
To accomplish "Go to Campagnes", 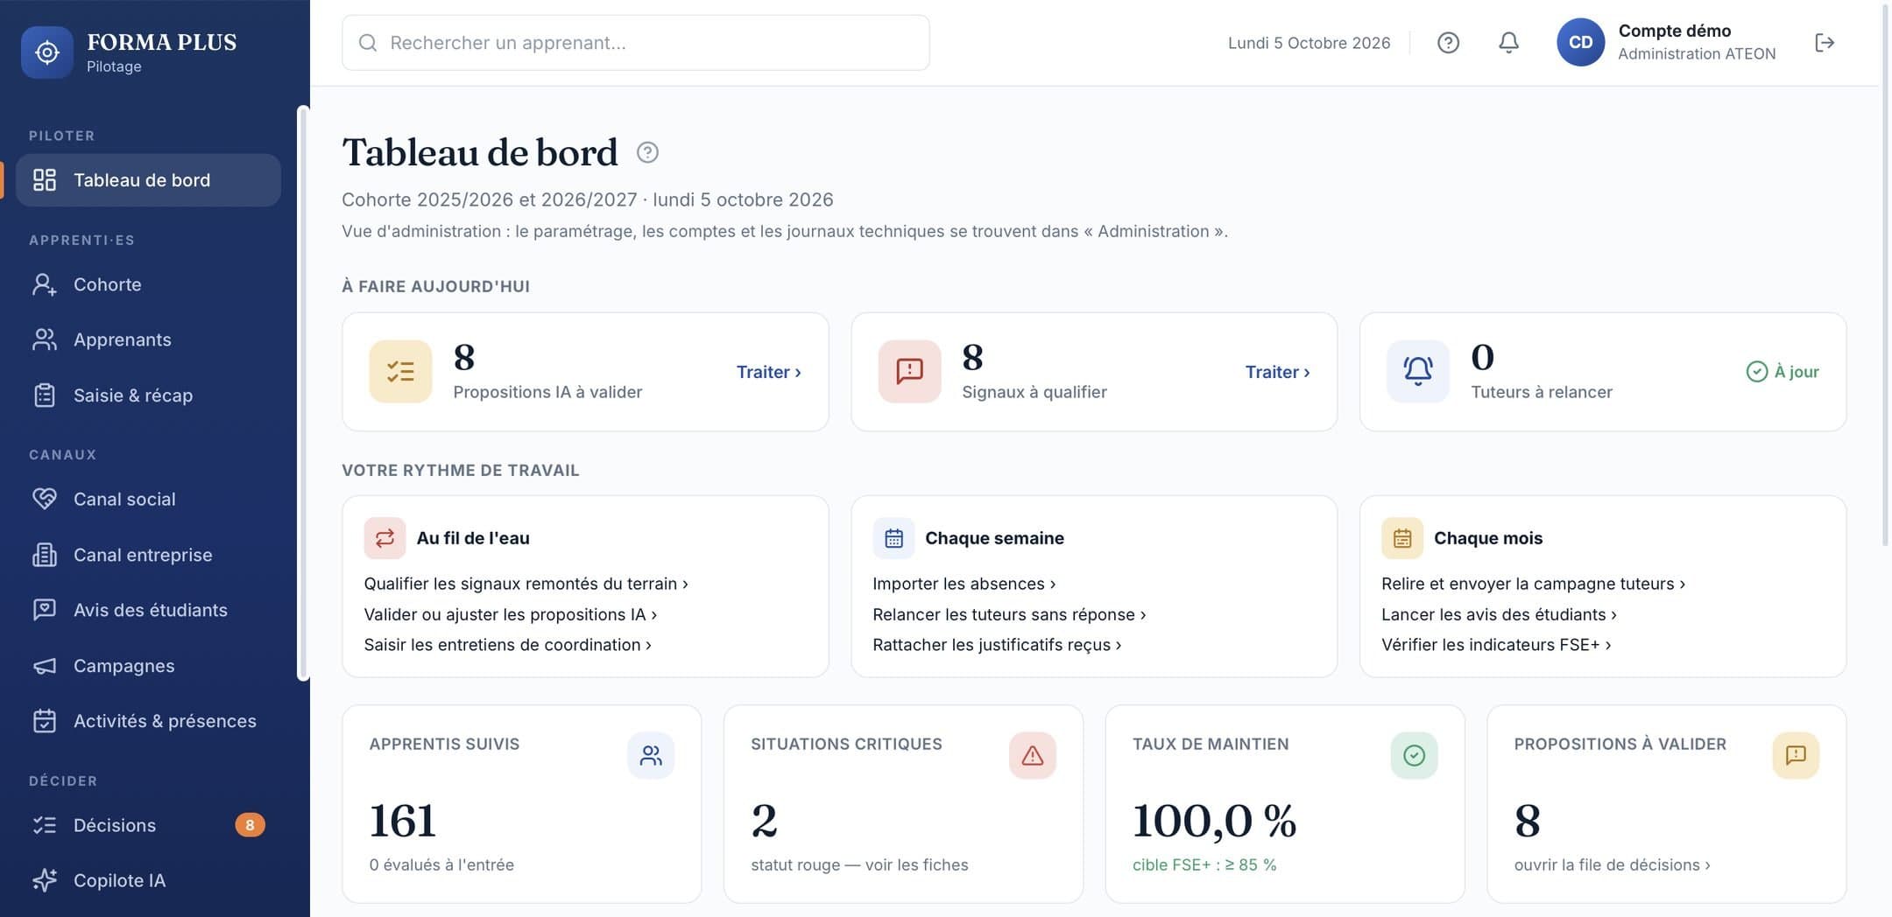I will click(x=148, y=666).
